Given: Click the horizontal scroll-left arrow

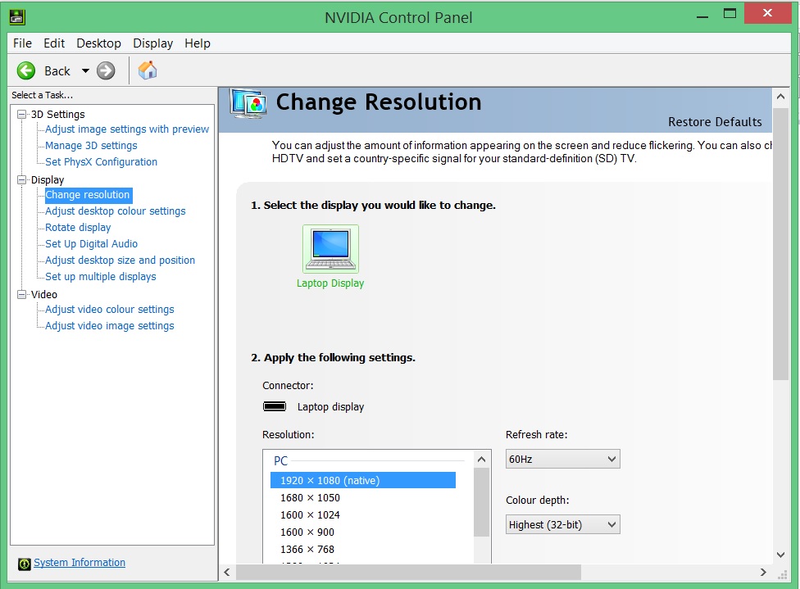Looking at the screenshot, I should (x=227, y=572).
